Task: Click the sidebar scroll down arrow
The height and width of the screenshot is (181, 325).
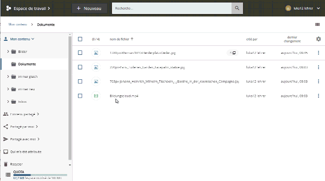Action: pos(70,165)
